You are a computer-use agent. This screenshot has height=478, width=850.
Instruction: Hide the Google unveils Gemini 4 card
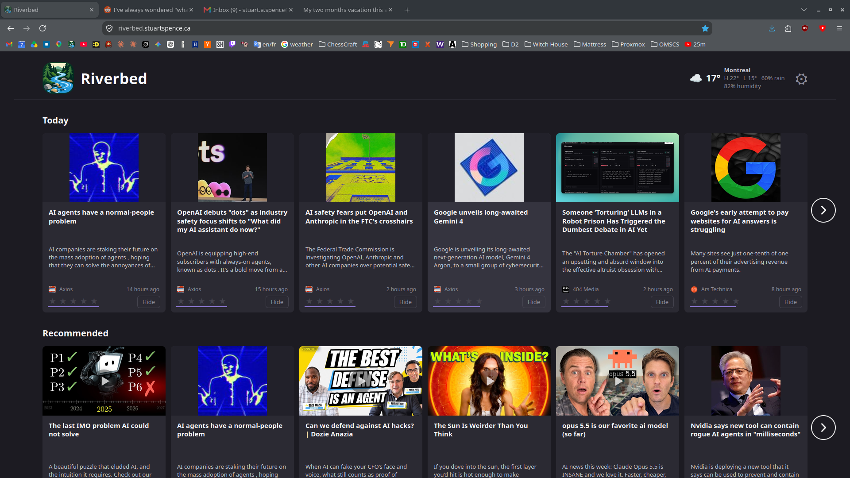click(534, 302)
